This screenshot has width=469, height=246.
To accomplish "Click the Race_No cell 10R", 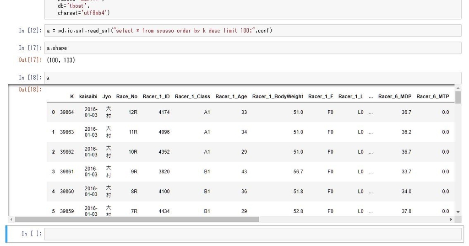I will tap(133, 152).
